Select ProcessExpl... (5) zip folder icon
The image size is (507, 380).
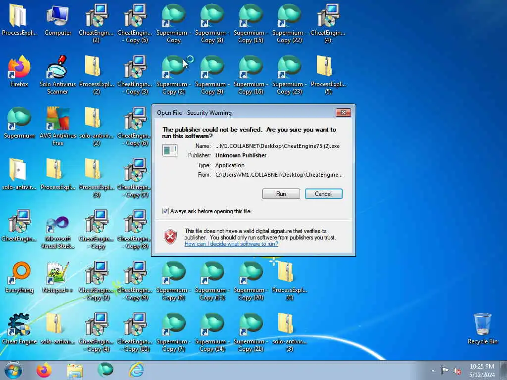pyautogui.click(x=328, y=75)
